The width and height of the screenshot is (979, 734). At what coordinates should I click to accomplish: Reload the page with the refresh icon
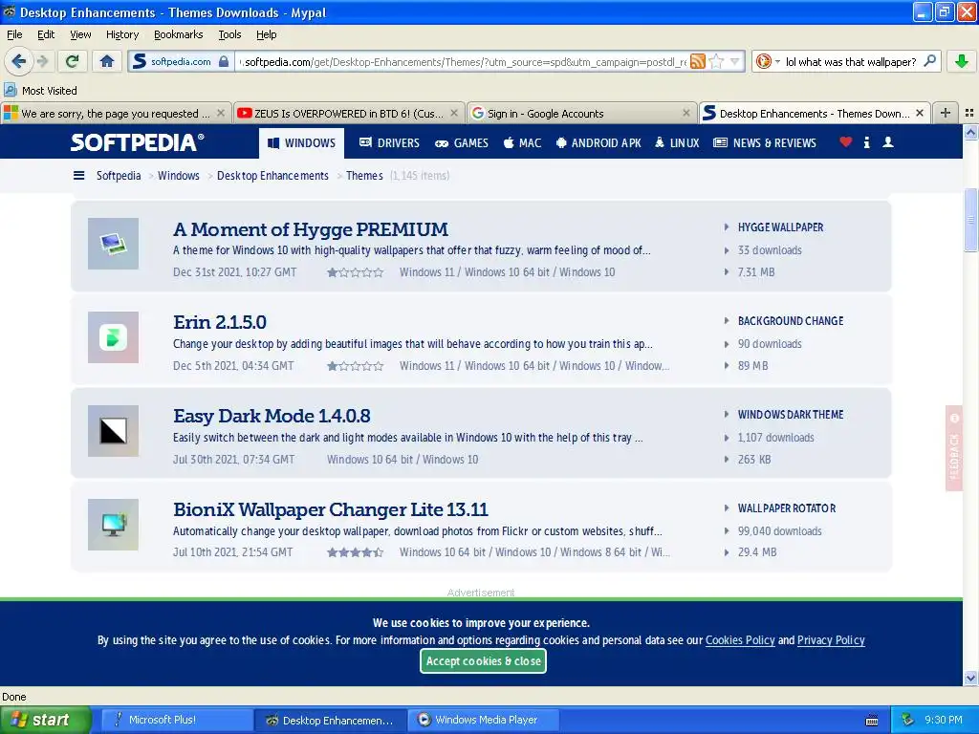point(72,61)
